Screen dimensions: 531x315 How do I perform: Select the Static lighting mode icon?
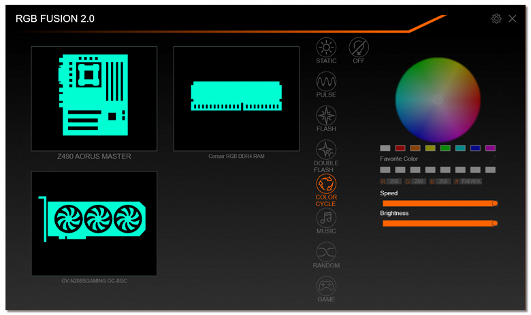pos(326,48)
